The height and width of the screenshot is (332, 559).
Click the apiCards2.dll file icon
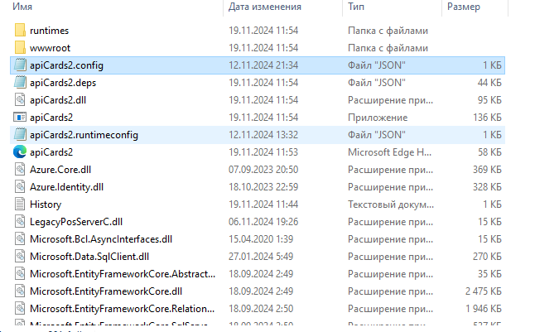(20, 99)
